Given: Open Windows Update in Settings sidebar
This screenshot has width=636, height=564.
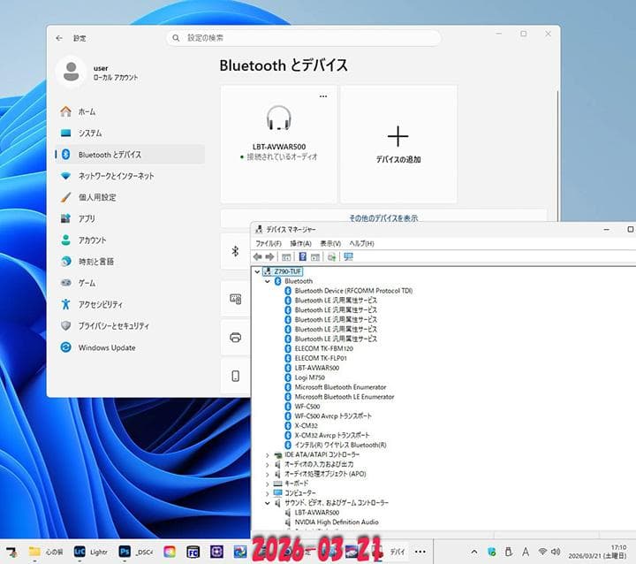Looking at the screenshot, I should [129, 347].
